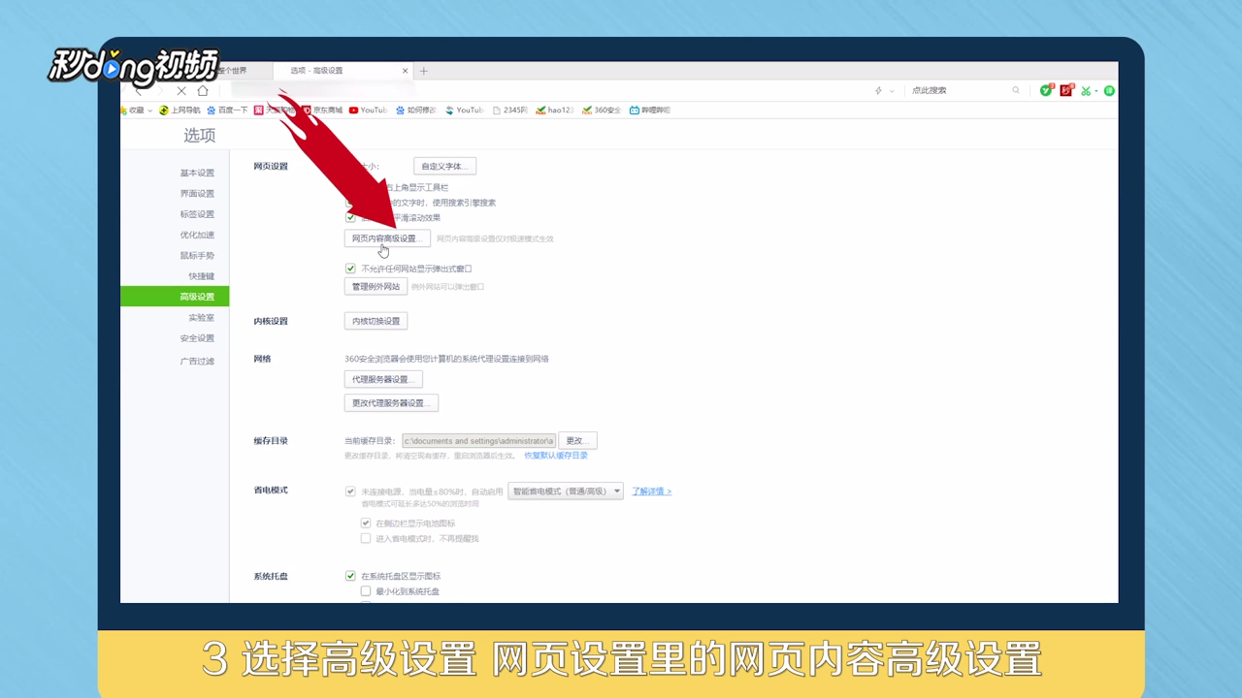This screenshot has height=698, width=1242.
Task: Expand the chevron beside the lightning icon
Action: click(894, 90)
